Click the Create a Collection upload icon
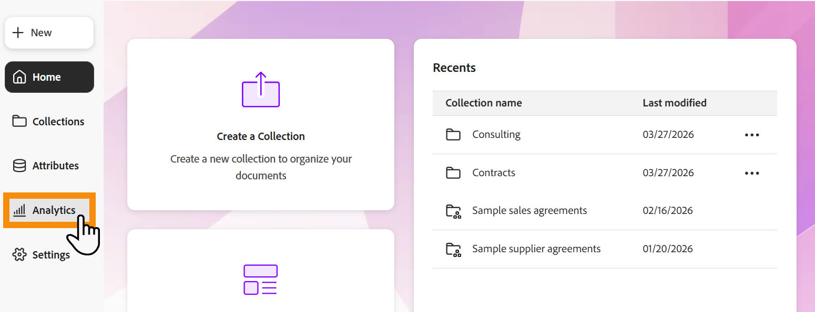The height and width of the screenshot is (312, 815). pyautogui.click(x=261, y=90)
